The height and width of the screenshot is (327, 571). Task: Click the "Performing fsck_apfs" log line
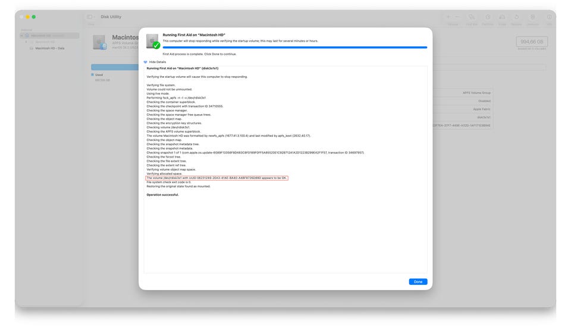[176, 98]
